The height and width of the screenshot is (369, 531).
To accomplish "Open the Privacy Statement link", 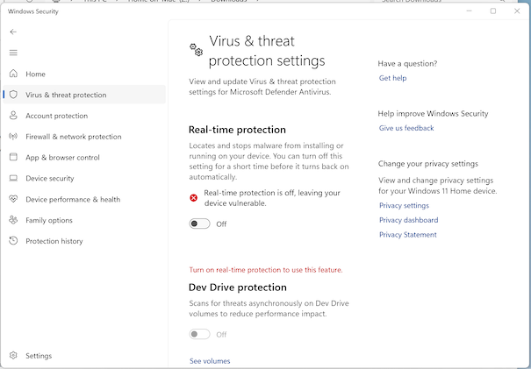I will point(407,235).
